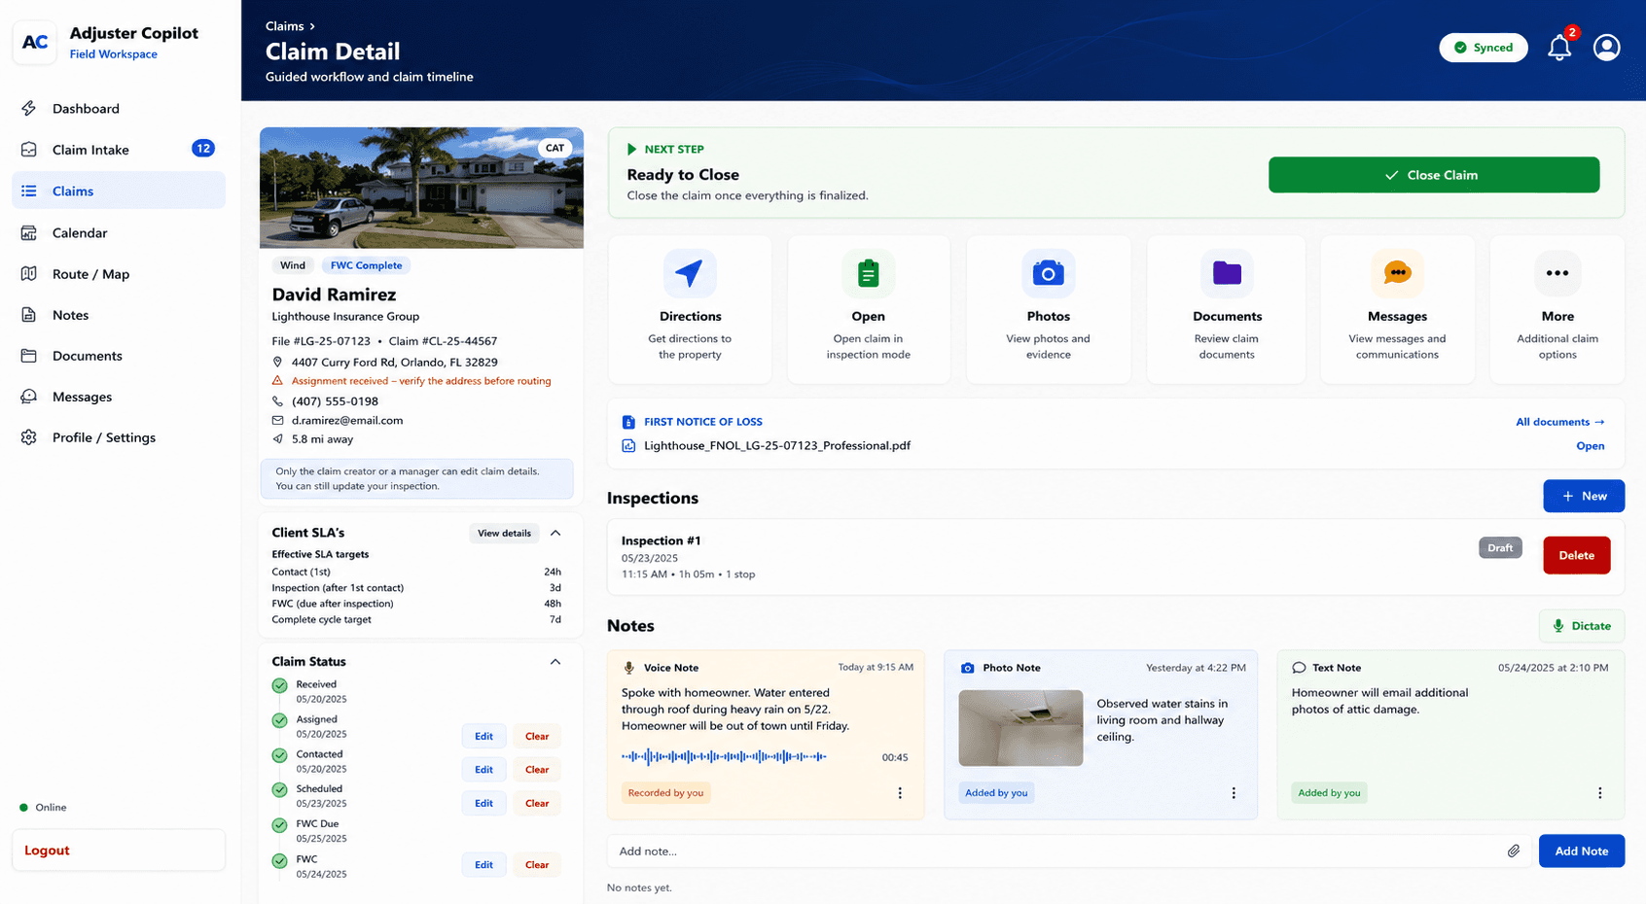
Task: Collapse the Client SLA's section
Action: [x=555, y=533]
